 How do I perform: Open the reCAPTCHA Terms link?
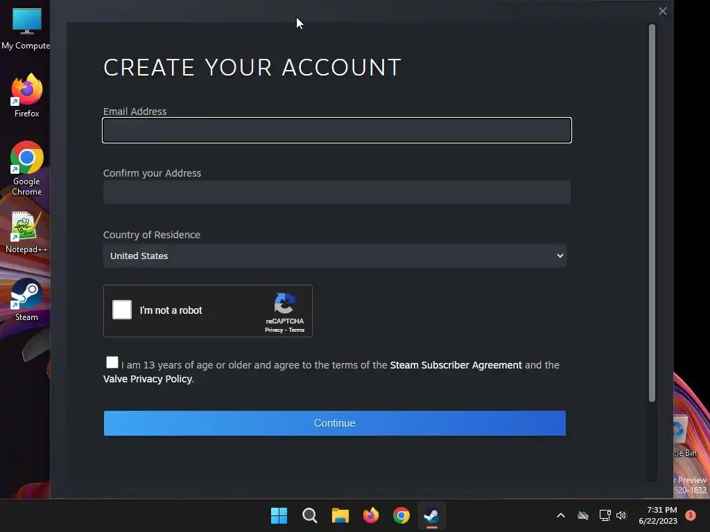click(x=297, y=330)
